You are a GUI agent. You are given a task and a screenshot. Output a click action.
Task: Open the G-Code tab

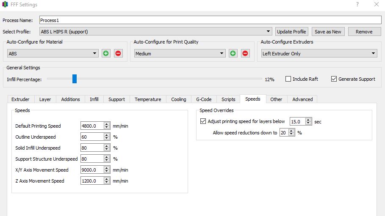pos(204,99)
